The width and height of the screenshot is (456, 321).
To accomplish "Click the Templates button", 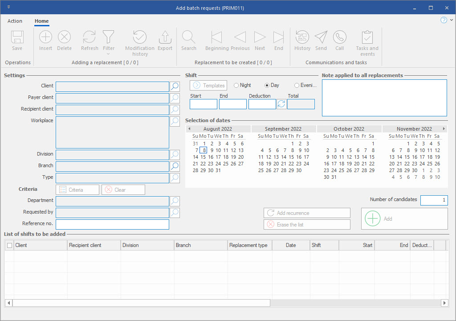I will click(208, 85).
